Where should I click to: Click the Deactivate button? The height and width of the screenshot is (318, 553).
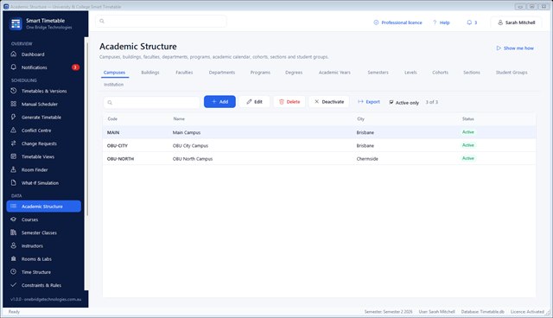click(x=328, y=101)
